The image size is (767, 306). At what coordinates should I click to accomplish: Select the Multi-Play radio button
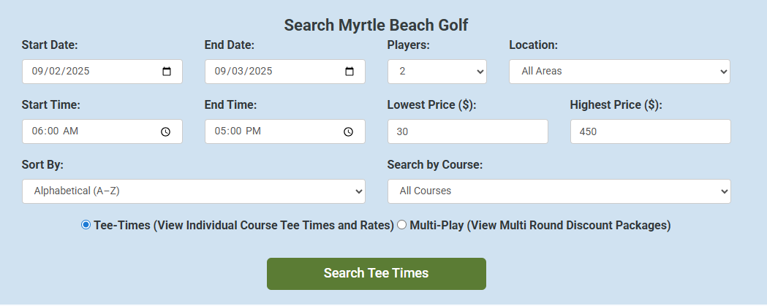pos(401,225)
